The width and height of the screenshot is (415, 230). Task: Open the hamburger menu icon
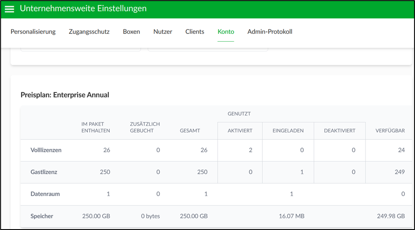coord(9,9)
